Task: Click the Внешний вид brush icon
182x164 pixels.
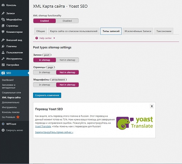Action: (x=3, y=40)
